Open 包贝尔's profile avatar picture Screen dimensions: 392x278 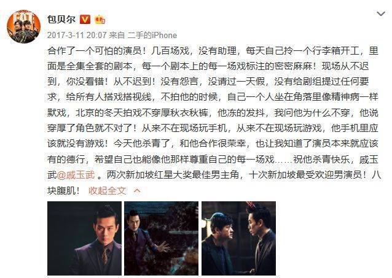(23, 26)
